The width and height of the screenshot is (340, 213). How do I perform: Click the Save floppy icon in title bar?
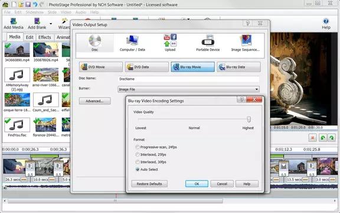(28, 4)
